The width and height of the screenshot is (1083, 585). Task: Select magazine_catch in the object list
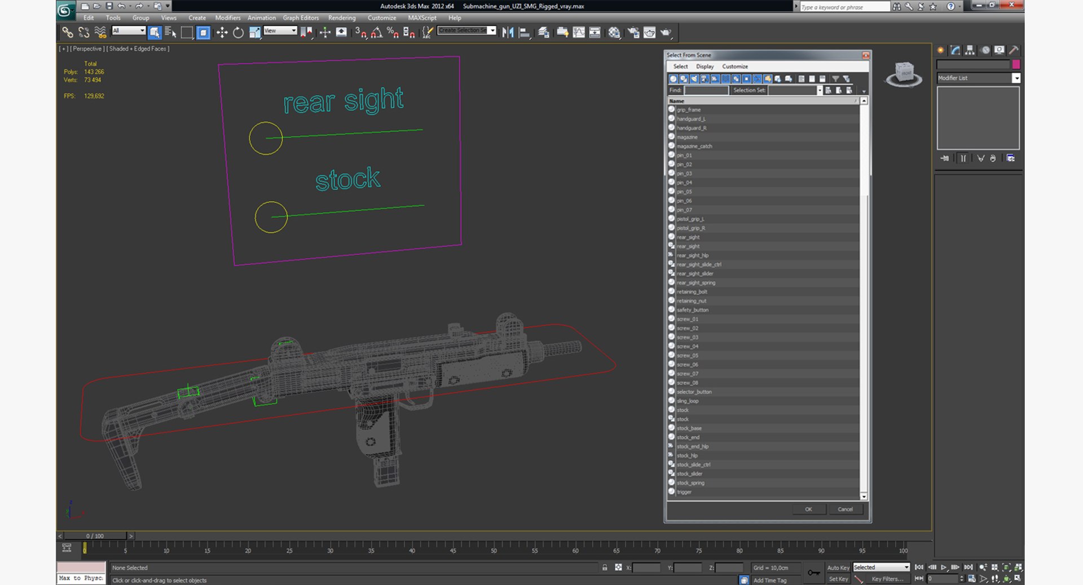tap(694, 146)
